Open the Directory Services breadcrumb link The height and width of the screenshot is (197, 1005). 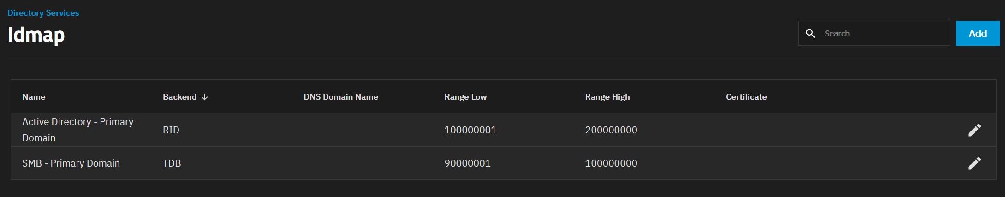[43, 13]
